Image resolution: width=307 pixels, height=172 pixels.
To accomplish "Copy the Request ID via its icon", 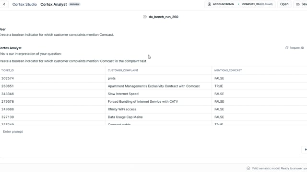I will [x=287, y=48].
